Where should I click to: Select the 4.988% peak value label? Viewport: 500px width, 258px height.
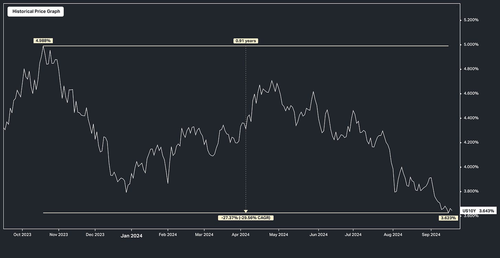coord(43,40)
